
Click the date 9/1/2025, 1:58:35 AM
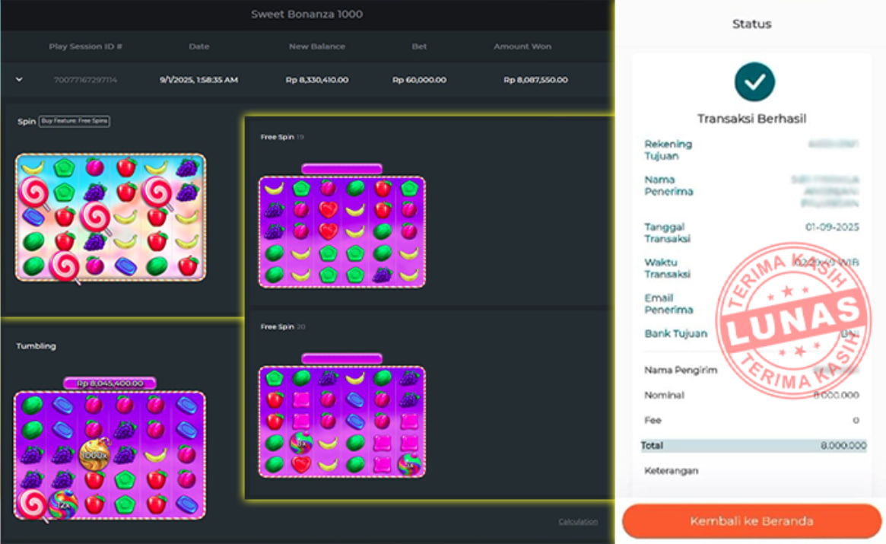[x=199, y=80]
